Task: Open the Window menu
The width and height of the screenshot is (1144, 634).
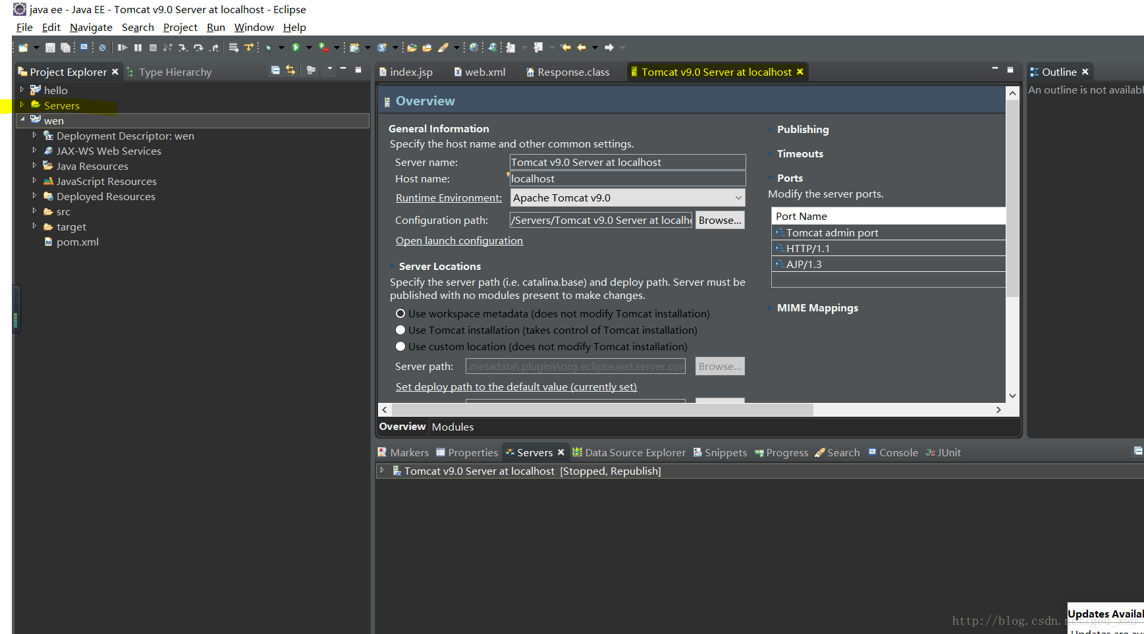Action: (x=254, y=27)
